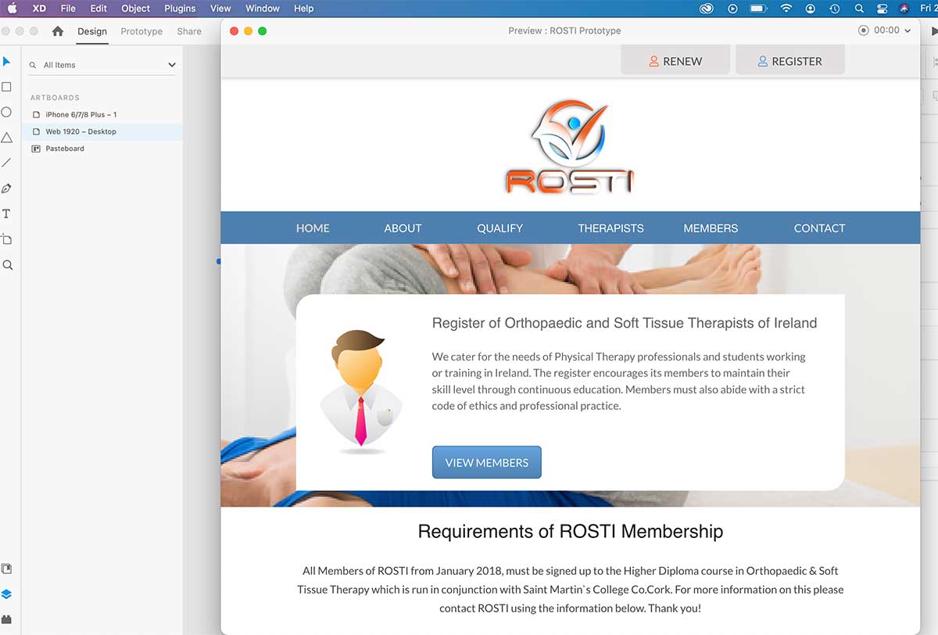Click the Requirements of ROSTI Membership heading
The image size is (938, 635).
coord(571,532)
